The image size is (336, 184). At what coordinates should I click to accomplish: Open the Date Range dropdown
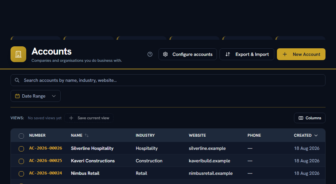point(35,96)
